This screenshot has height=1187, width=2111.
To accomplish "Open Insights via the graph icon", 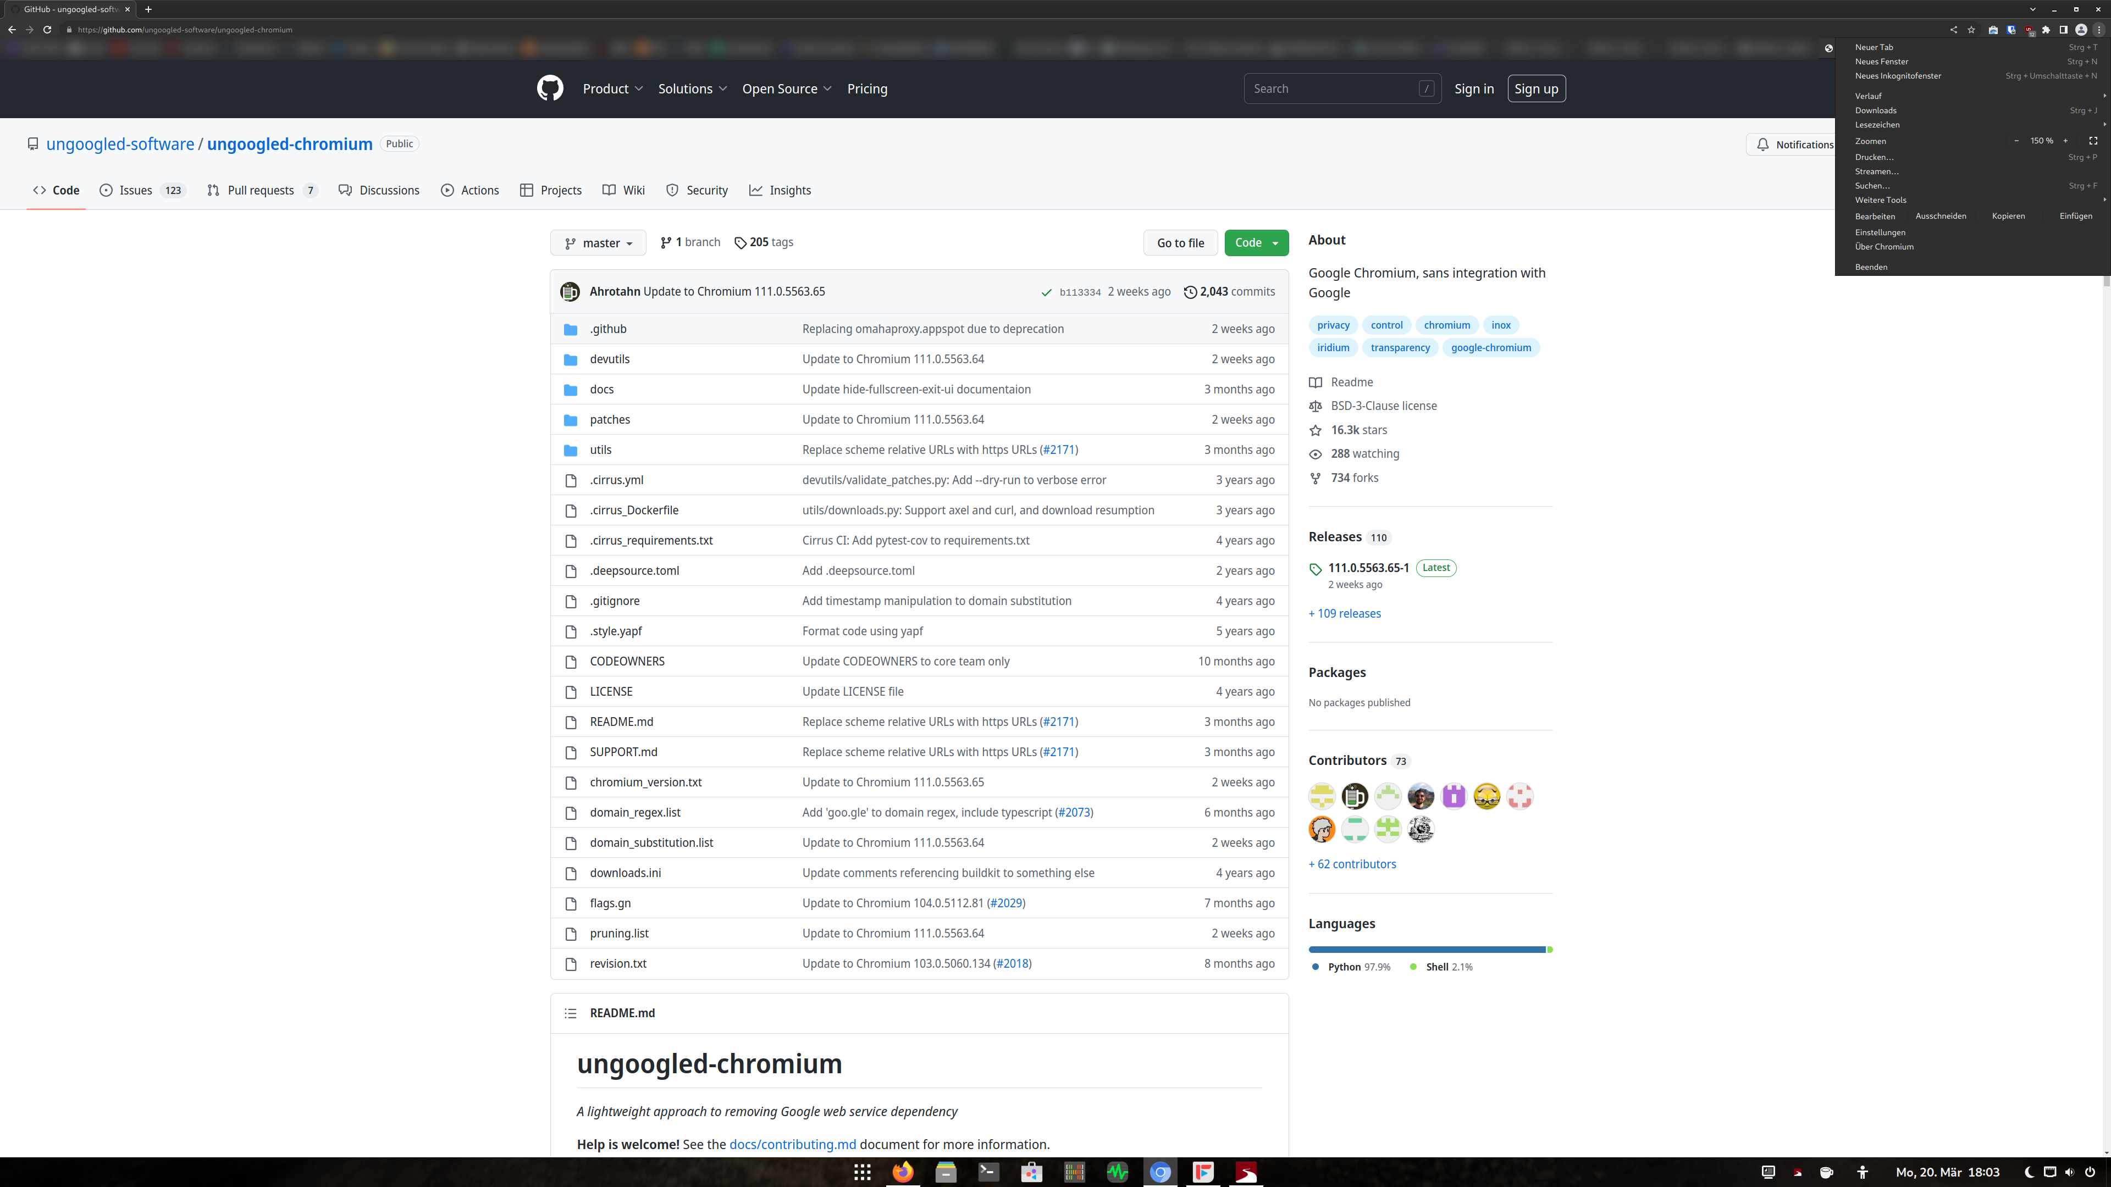I will (755, 189).
